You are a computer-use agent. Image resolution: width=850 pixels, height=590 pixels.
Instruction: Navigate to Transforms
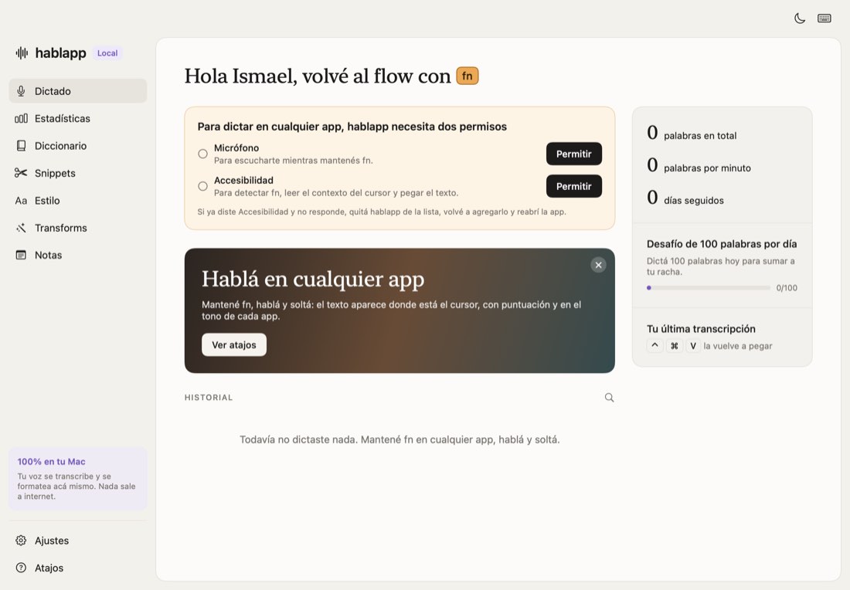click(77, 228)
